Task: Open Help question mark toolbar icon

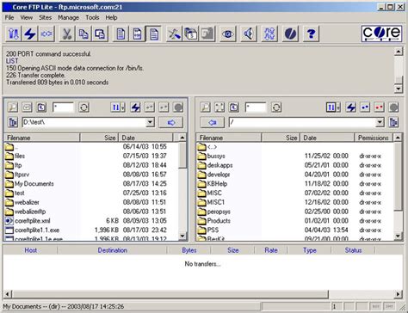Action: 311,34
